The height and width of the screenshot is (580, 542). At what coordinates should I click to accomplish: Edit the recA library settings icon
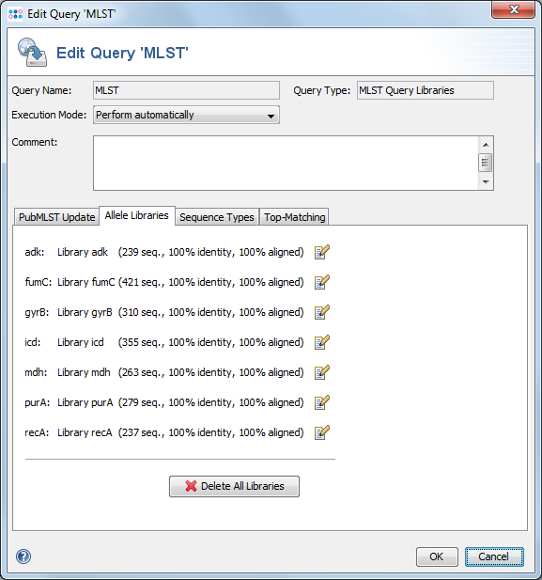[321, 432]
